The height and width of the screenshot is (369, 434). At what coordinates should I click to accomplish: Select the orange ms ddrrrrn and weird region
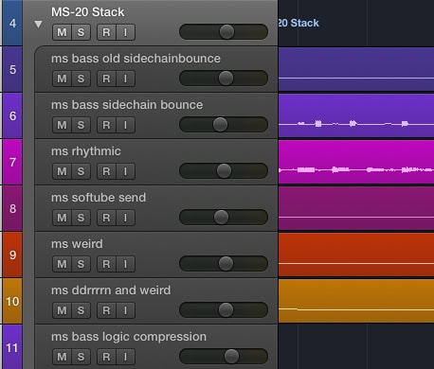(356, 301)
